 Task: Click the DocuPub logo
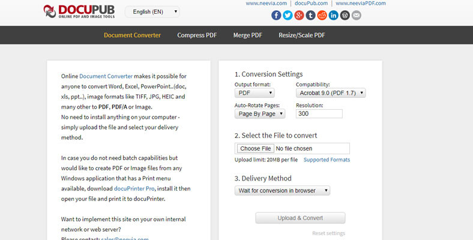pyautogui.click(x=79, y=11)
